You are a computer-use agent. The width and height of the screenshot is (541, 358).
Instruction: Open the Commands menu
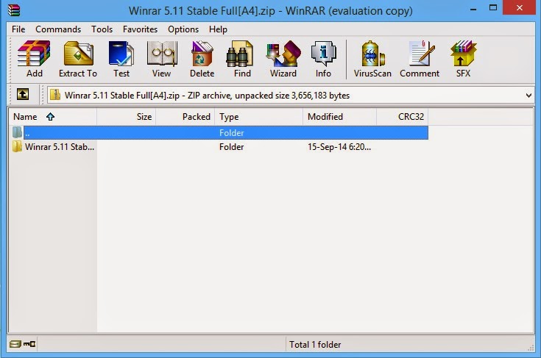[x=58, y=29]
